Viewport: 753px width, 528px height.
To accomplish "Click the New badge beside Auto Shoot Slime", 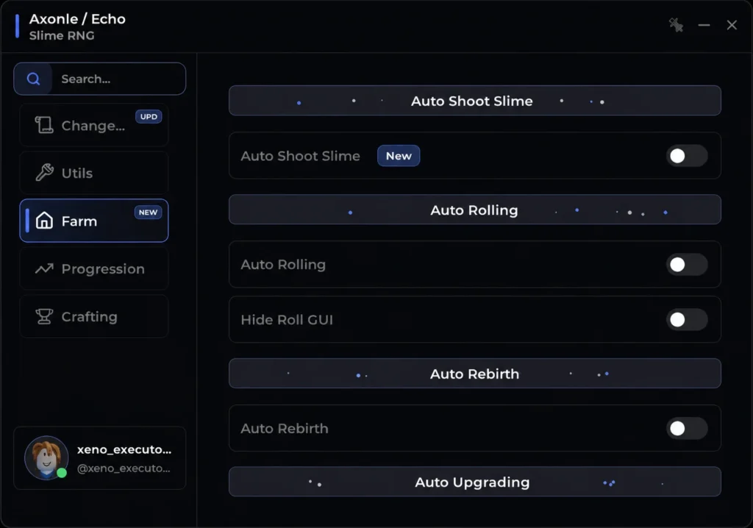I will [x=399, y=156].
